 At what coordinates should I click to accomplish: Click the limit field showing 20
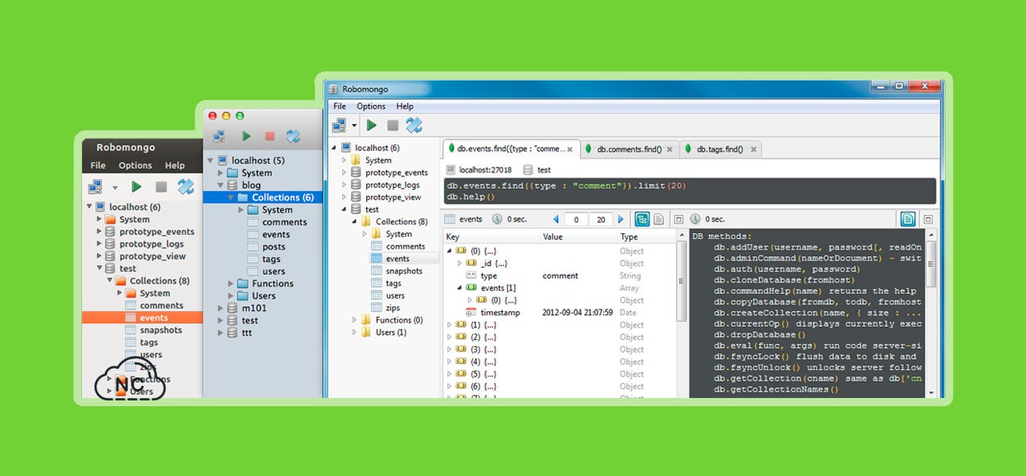602,219
